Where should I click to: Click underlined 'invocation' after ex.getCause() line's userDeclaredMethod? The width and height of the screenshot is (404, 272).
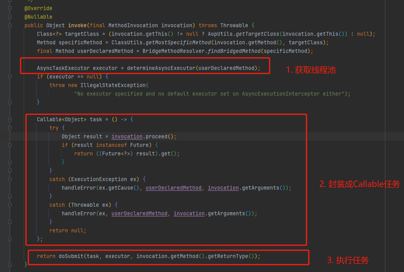pyautogui.click(x=223, y=188)
